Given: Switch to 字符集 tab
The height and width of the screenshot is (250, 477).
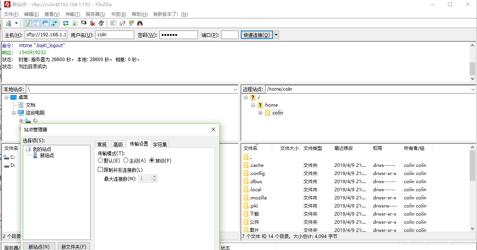Looking at the screenshot, I should [x=160, y=145].
